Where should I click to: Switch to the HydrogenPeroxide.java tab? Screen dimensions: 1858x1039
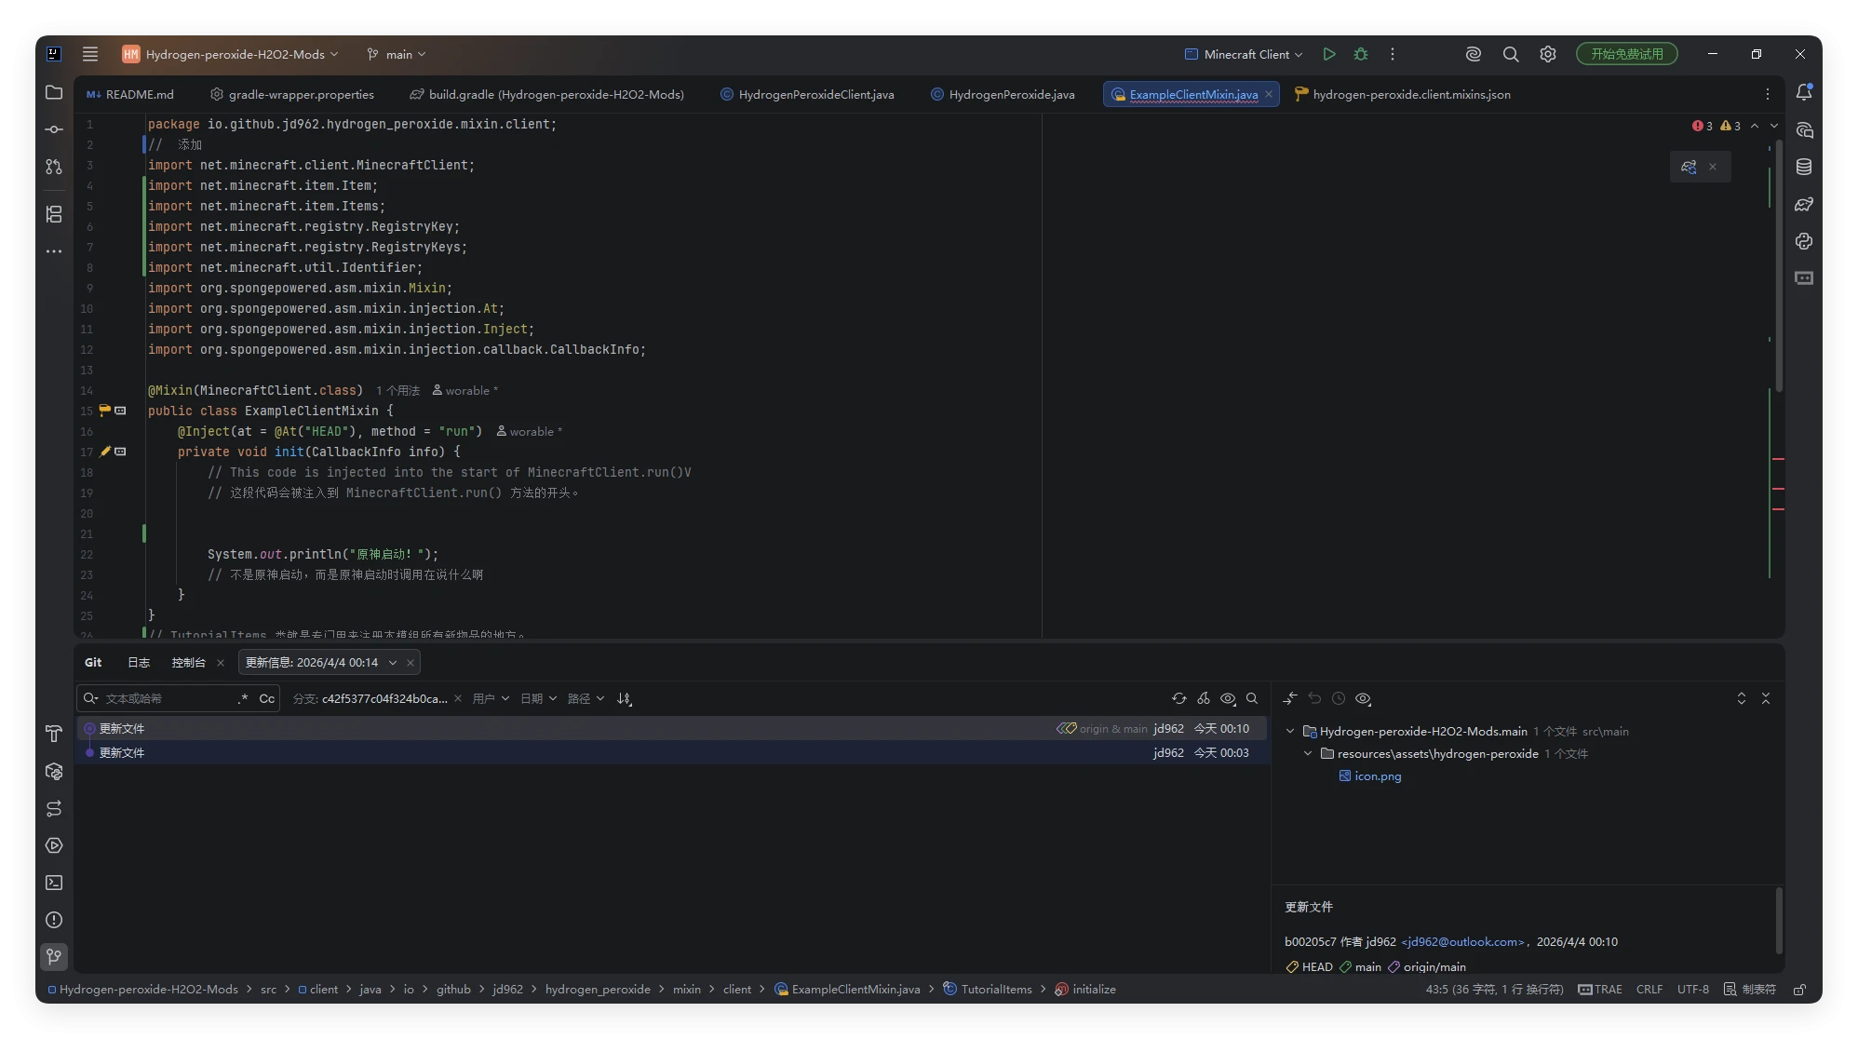pos(1011,94)
